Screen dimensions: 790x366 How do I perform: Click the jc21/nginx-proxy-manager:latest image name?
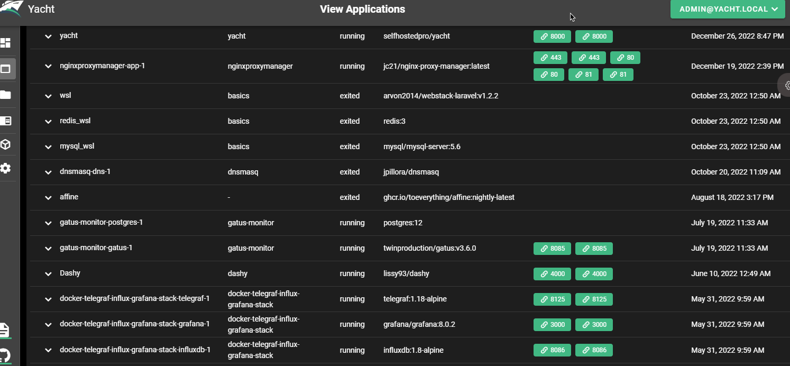(x=436, y=66)
